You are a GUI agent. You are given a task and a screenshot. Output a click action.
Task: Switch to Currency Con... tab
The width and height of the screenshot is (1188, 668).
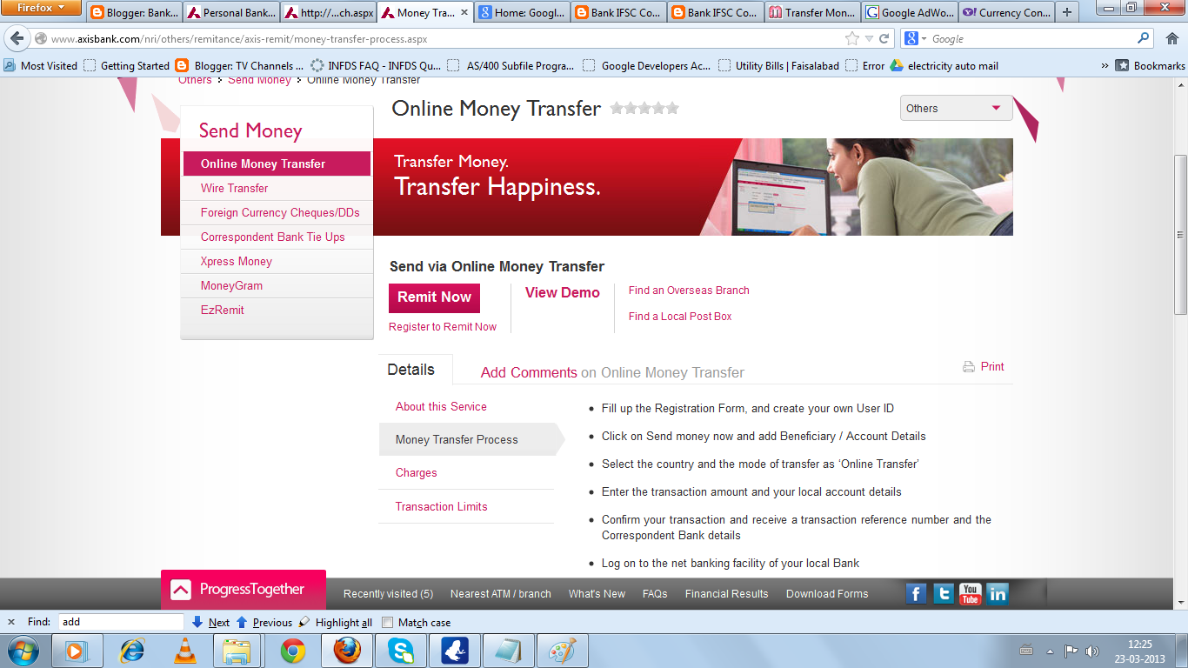pyautogui.click(x=1005, y=12)
